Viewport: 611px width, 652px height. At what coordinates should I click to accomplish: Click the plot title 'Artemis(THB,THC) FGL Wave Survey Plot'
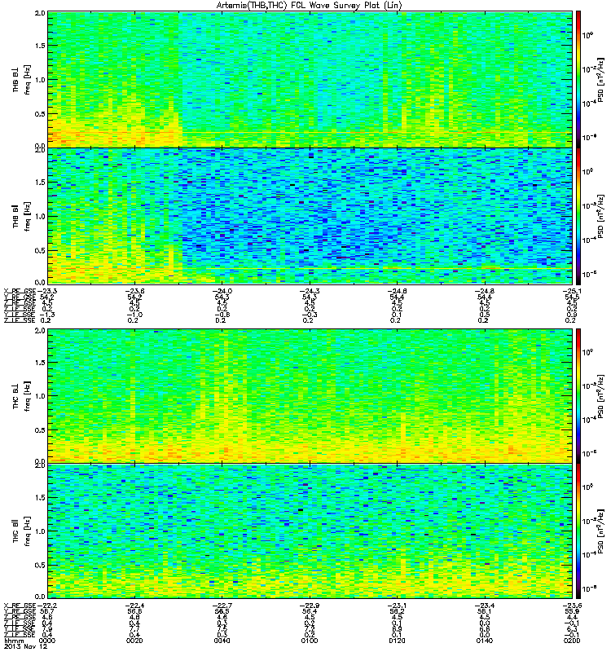310,6
